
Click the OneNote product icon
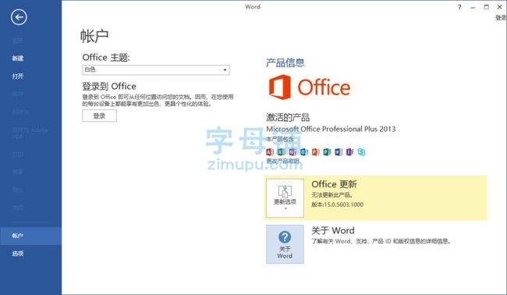click(x=292, y=151)
